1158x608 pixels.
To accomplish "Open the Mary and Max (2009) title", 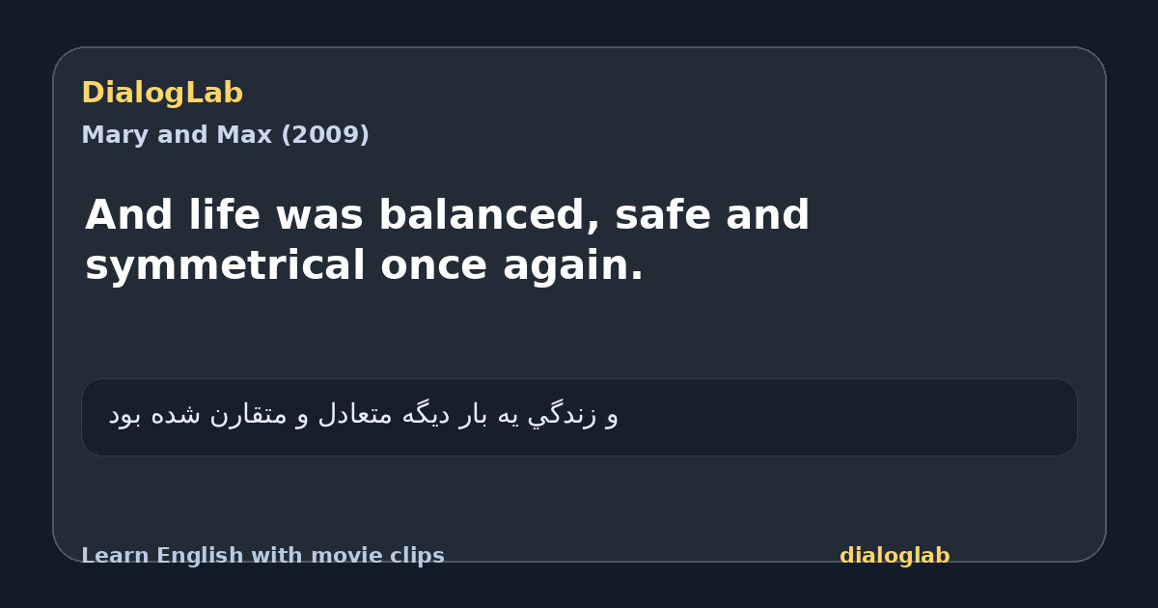I will pos(225,135).
